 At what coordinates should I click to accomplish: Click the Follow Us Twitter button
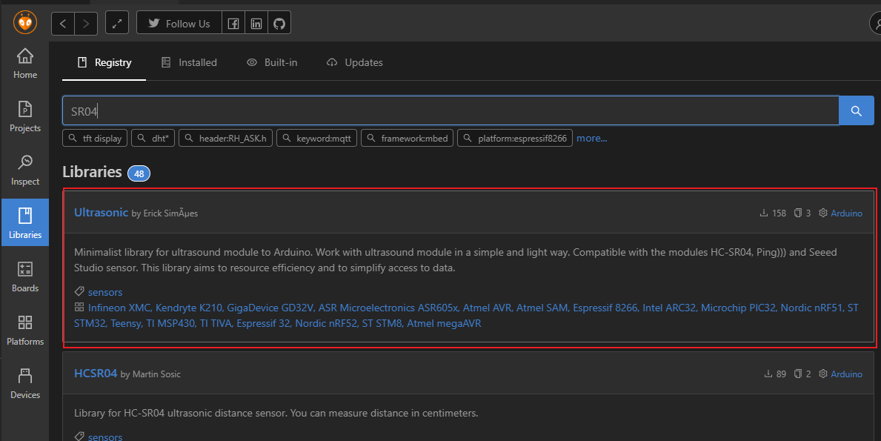coord(179,24)
